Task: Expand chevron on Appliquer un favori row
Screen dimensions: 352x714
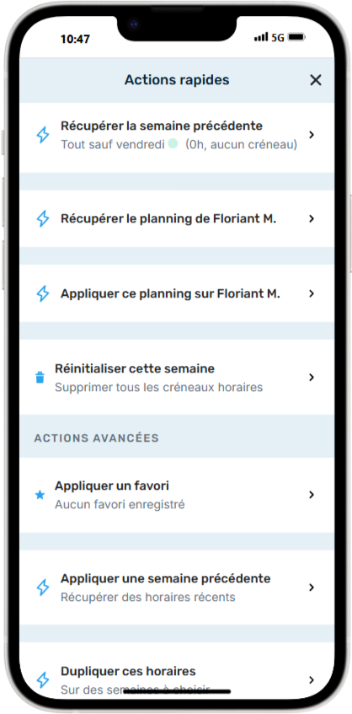Action: pos(312,495)
